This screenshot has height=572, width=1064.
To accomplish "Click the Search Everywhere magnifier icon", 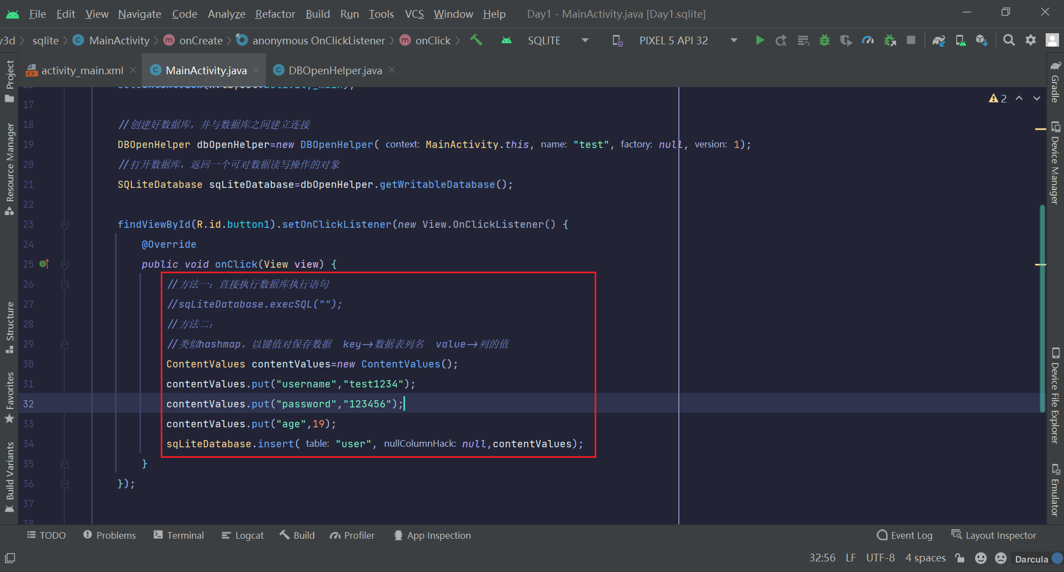I will click(x=1009, y=40).
